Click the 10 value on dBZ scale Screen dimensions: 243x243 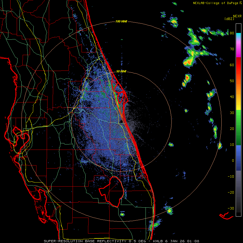pyautogui.click(x=232, y=145)
